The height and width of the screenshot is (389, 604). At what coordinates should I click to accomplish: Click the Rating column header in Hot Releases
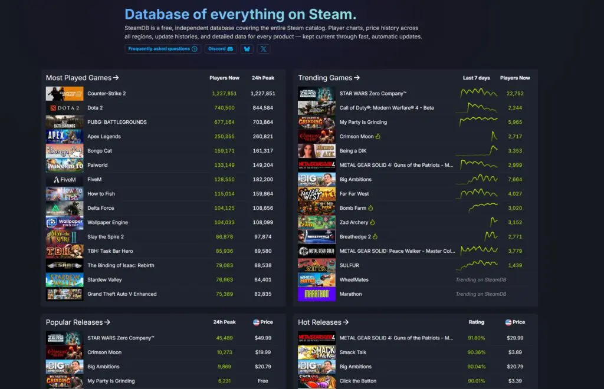[476, 322]
